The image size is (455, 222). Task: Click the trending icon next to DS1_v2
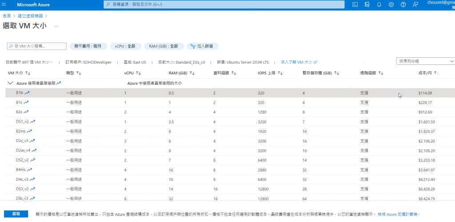[32, 121]
